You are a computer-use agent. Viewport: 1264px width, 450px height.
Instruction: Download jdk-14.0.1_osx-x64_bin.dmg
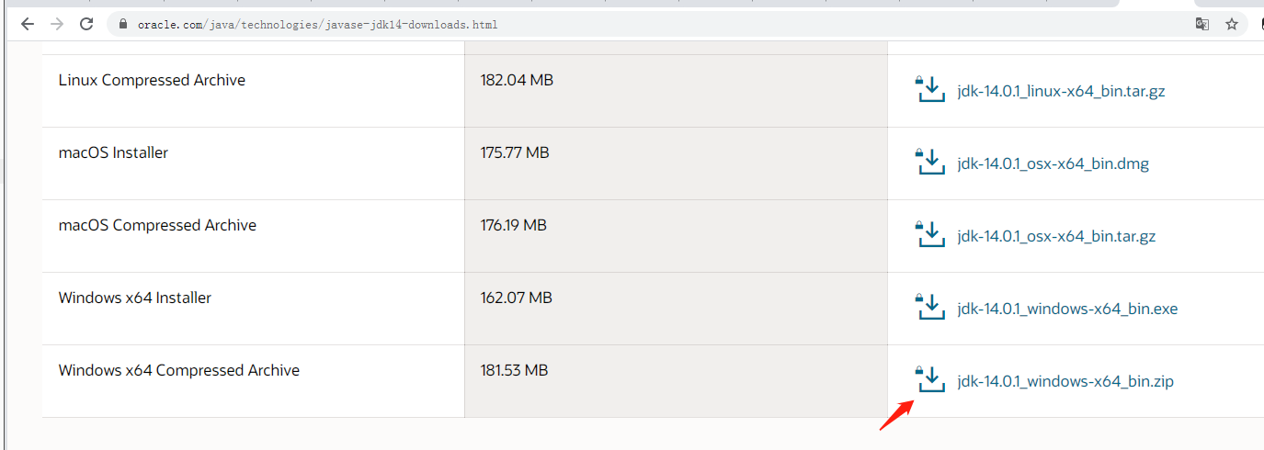click(1053, 163)
